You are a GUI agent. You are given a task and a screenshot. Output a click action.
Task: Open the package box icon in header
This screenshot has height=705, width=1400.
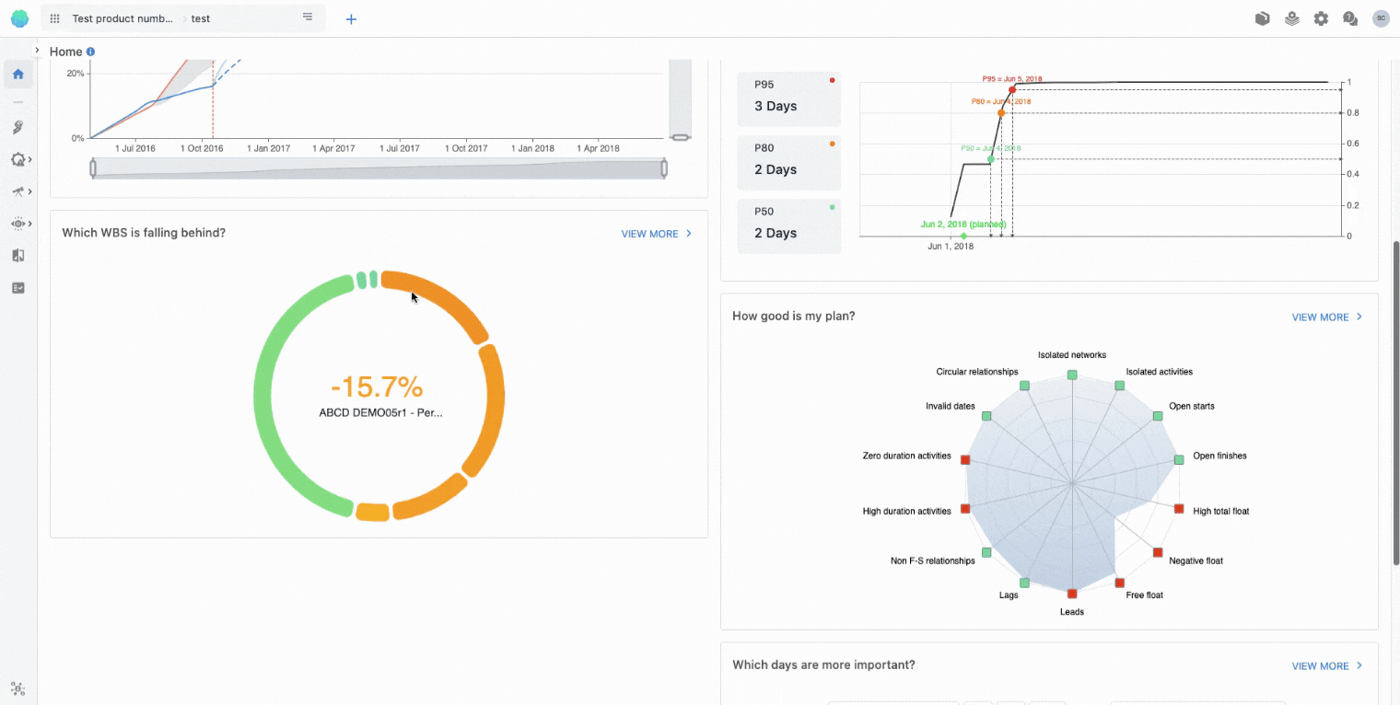1263,18
